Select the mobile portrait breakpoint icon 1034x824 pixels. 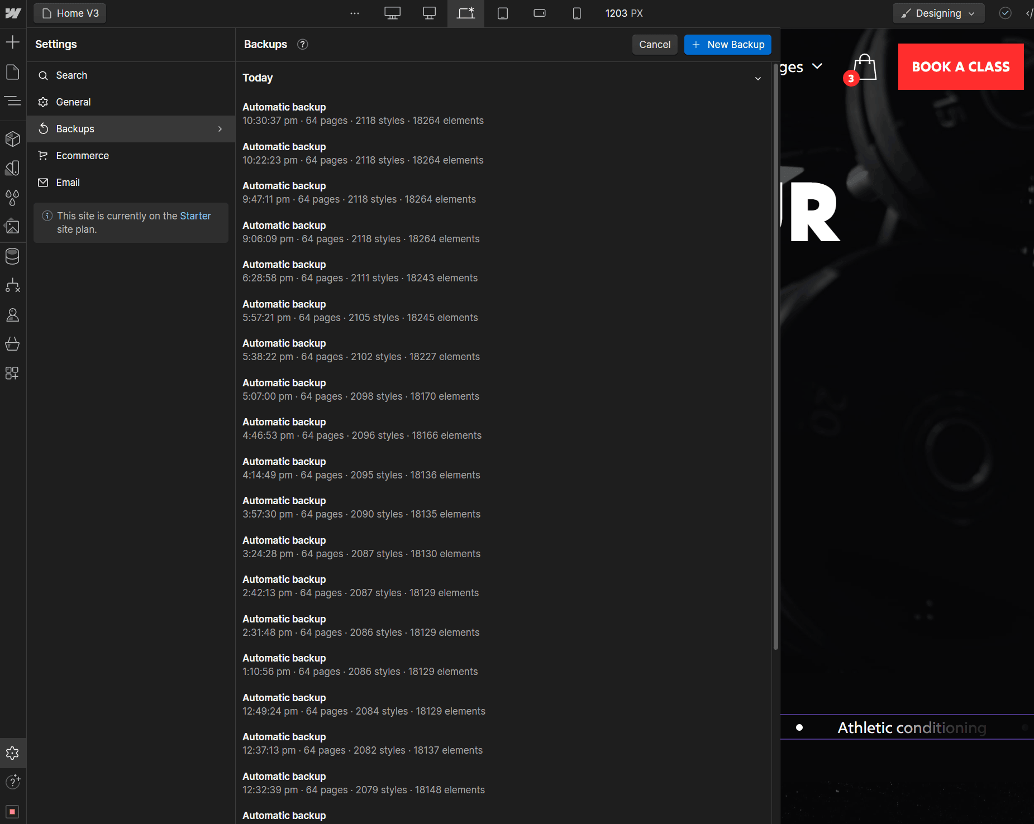577,13
